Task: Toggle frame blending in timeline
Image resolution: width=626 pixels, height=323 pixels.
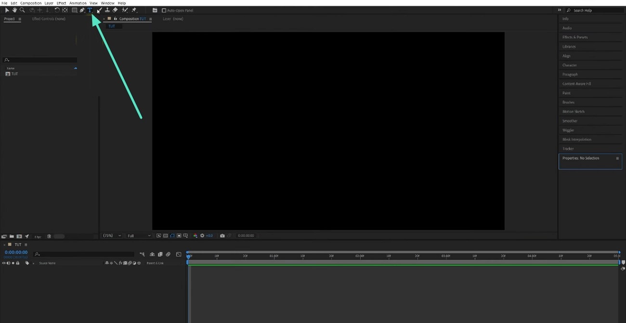Action: click(x=160, y=254)
